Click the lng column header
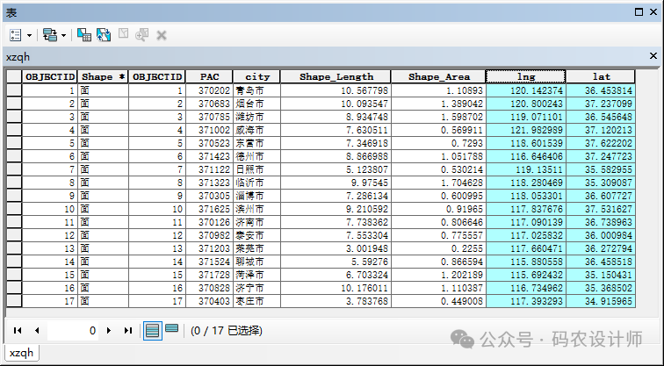Image resolution: width=664 pixels, height=366 pixels. tap(525, 76)
